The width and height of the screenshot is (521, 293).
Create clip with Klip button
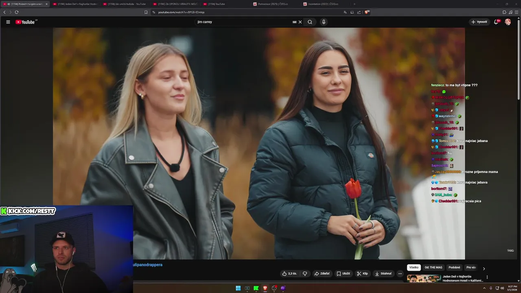click(362, 273)
